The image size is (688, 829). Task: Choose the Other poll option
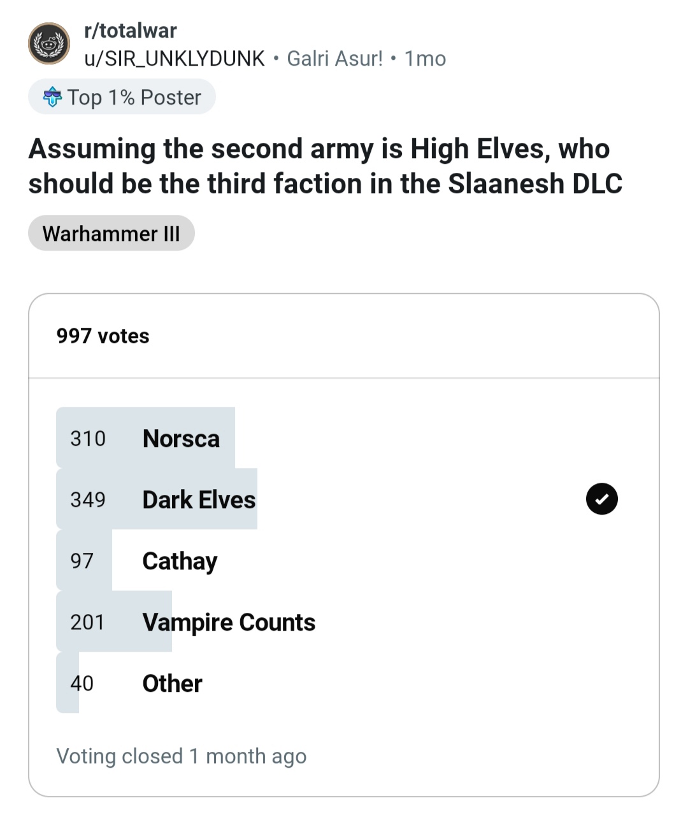click(x=344, y=683)
